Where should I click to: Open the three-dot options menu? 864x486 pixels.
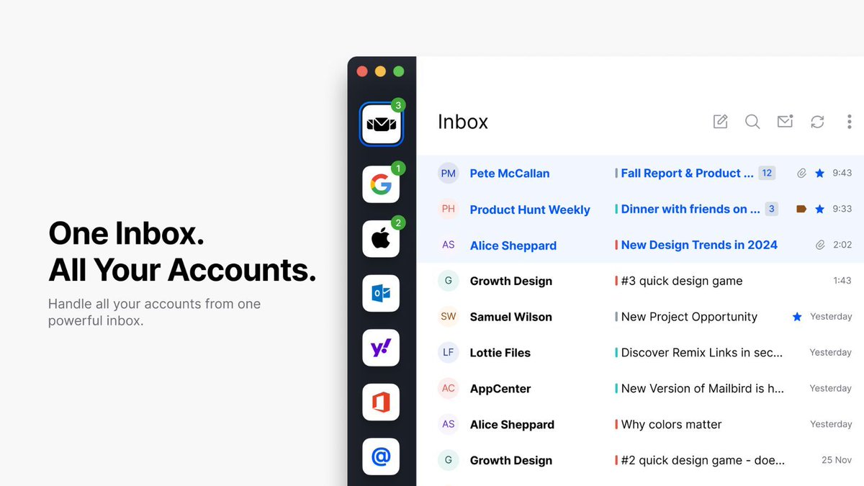850,122
